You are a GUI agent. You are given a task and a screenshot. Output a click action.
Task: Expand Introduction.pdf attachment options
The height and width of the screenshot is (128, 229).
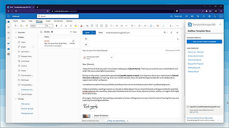[112, 57]
